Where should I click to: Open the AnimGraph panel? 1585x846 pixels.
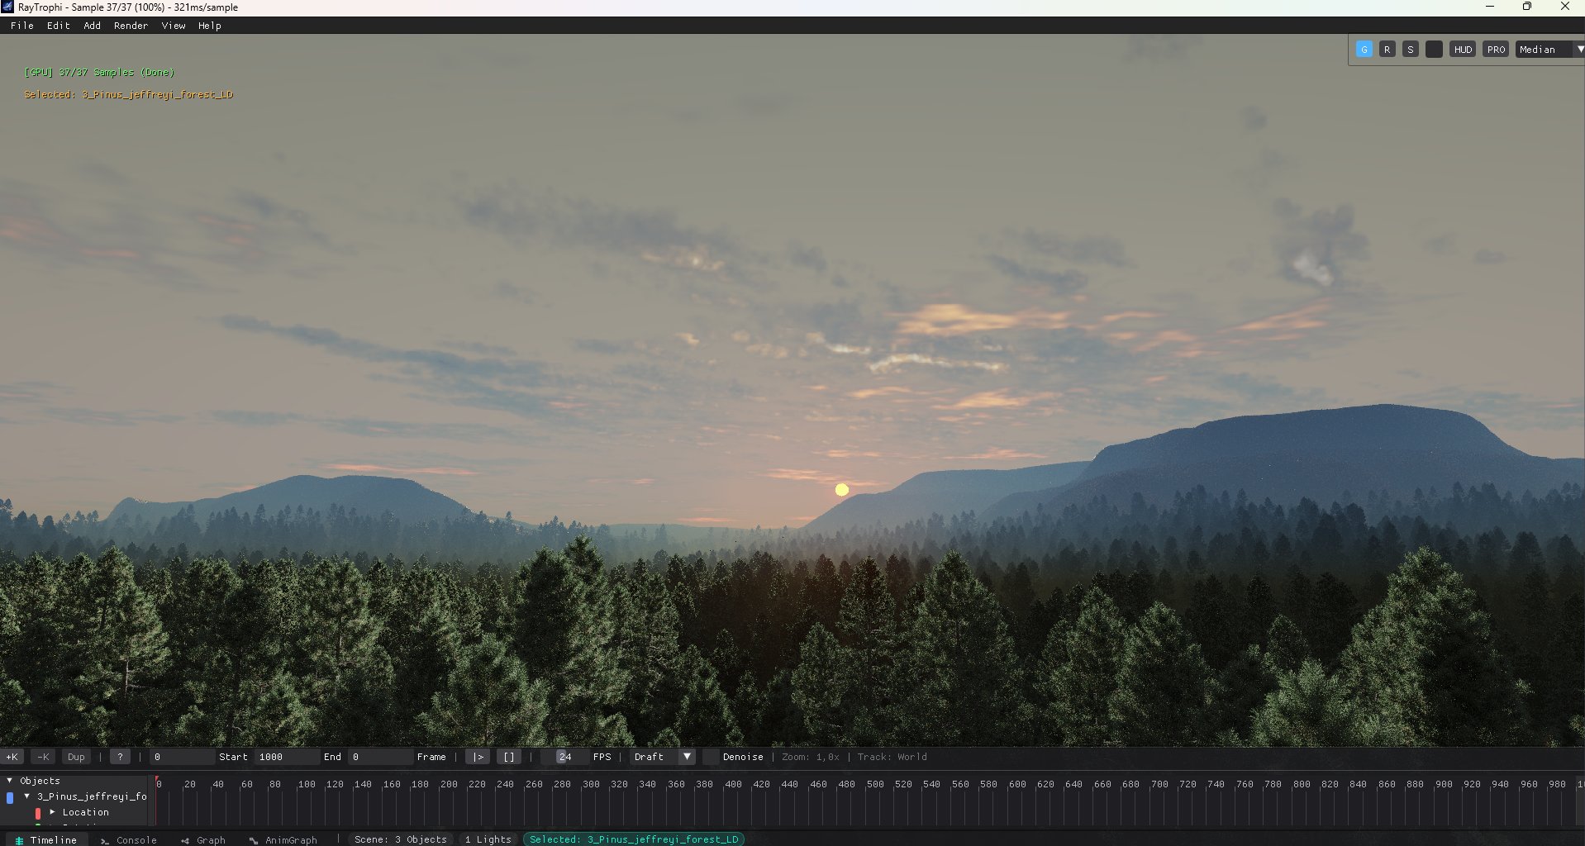pos(291,839)
